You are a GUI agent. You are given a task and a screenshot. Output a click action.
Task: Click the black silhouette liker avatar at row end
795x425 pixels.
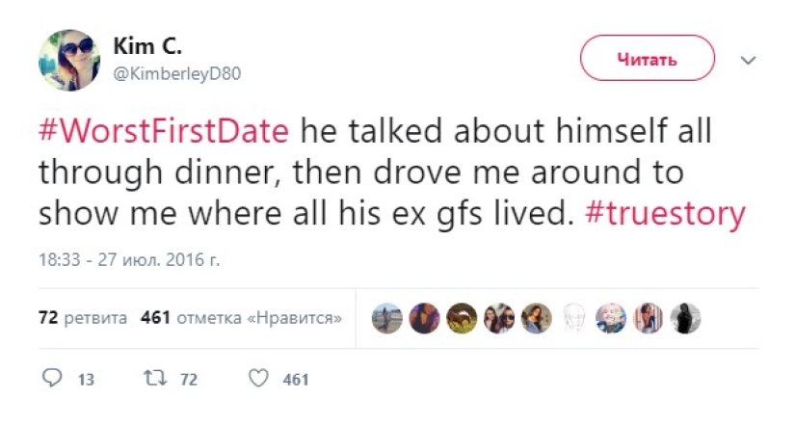point(685,318)
